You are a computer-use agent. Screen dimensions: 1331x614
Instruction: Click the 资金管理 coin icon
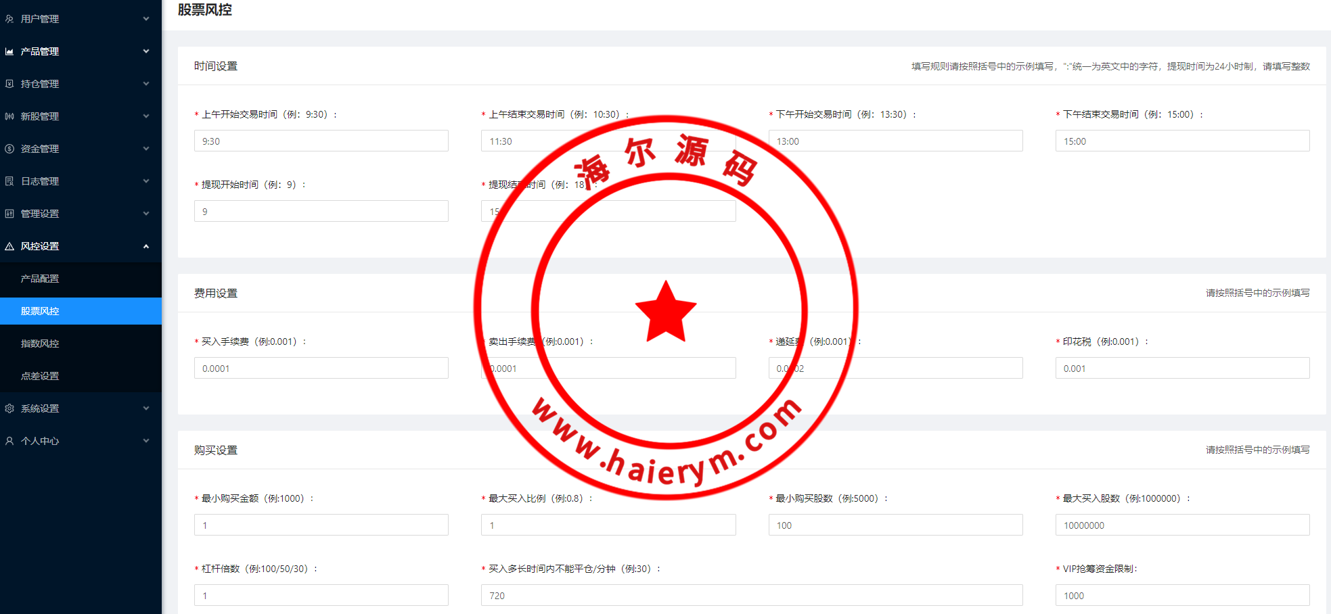pos(9,149)
